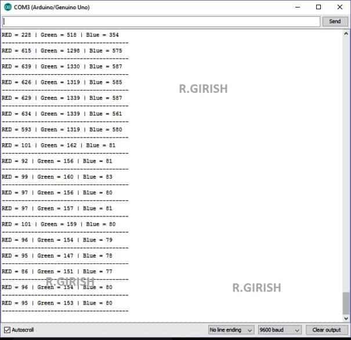Click the line 'RED = 95 | Green = 147'

[57, 256]
